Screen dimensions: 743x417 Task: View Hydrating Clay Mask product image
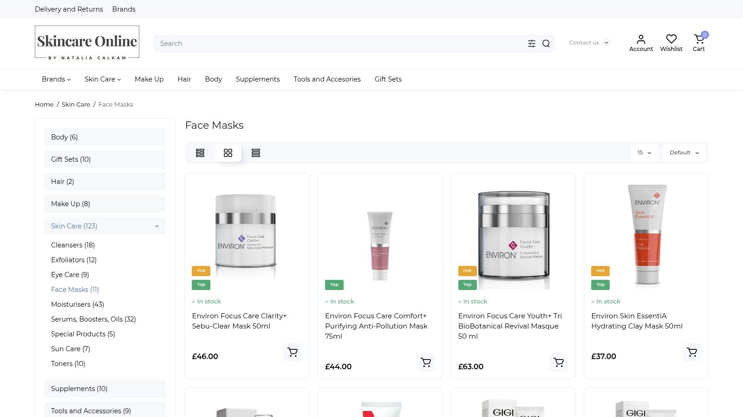pyautogui.click(x=646, y=236)
